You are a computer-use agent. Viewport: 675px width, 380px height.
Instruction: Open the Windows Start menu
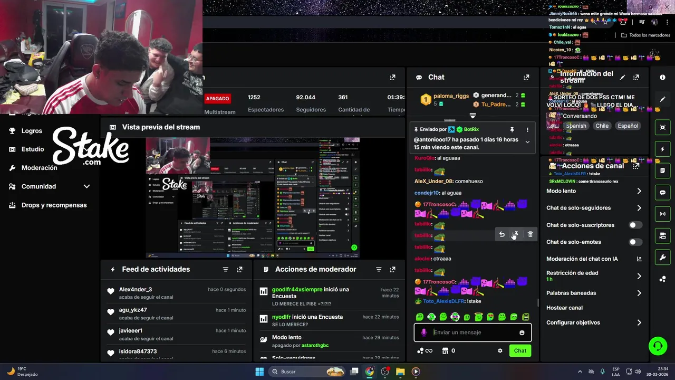[259, 372]
